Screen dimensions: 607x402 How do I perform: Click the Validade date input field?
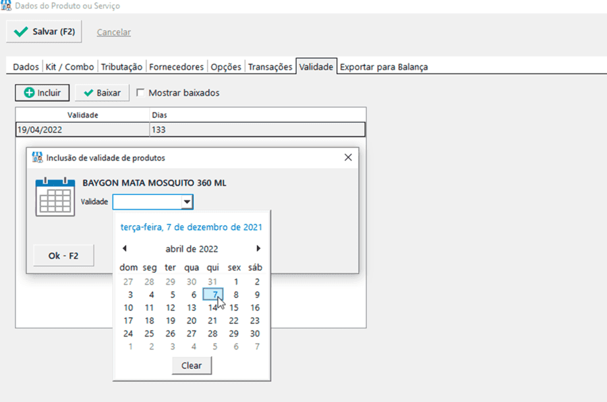[x=147, y=202]
